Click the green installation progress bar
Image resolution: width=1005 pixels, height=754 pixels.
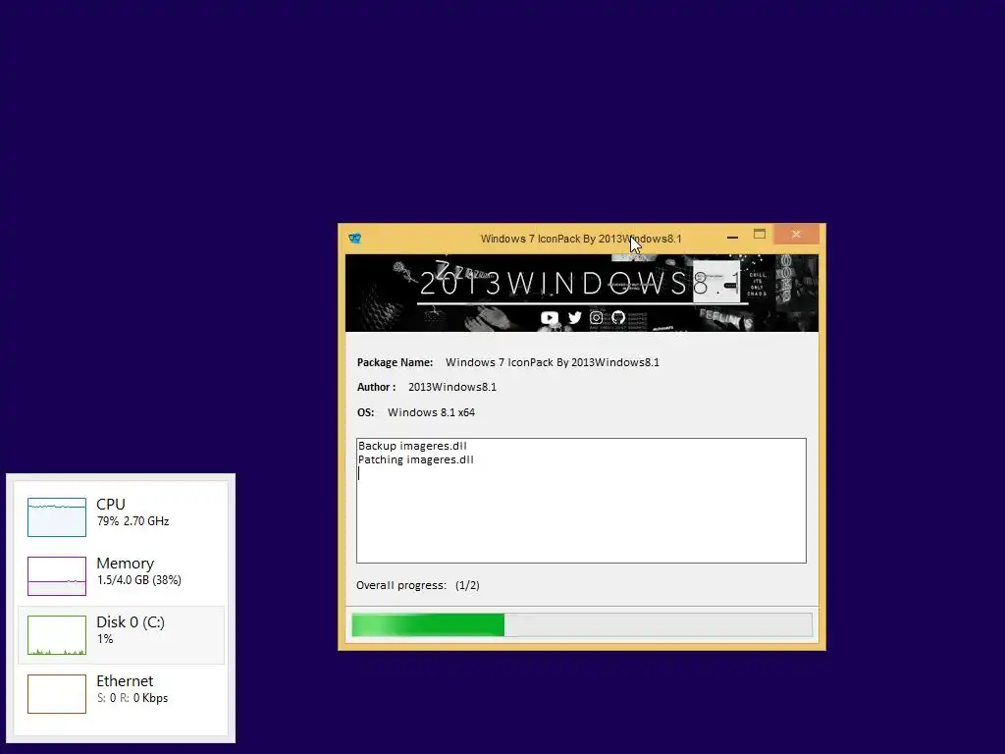click(x=582, y=625)
